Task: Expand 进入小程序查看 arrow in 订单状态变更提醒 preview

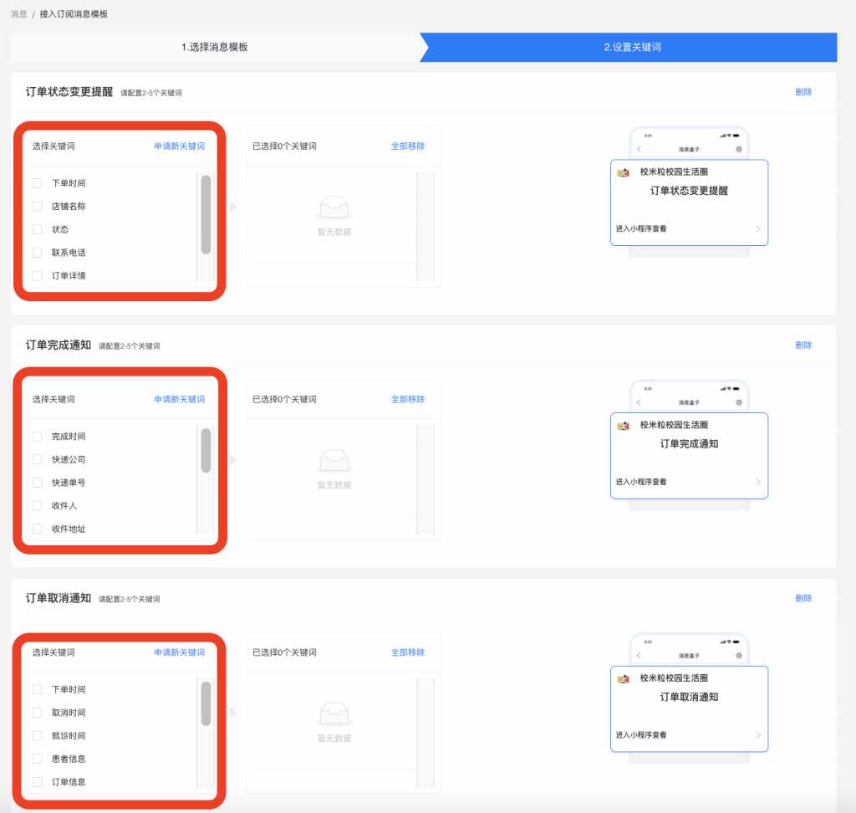Action: [757, 228]
